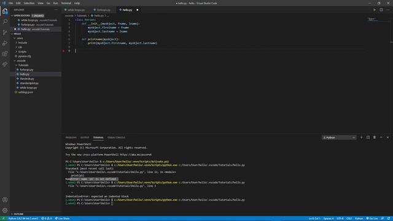Open Explorer Views and More Actions ellipsis
393x221 pixels.
click(x=56, y=10)
